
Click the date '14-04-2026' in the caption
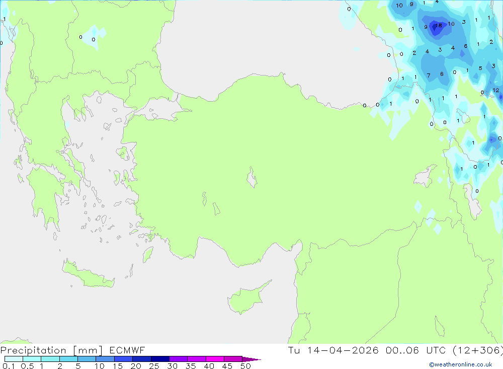343,350
